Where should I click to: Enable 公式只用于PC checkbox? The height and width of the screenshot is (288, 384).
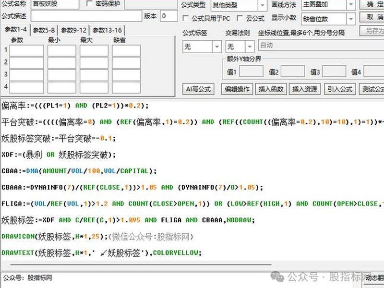tap(186, 18)
